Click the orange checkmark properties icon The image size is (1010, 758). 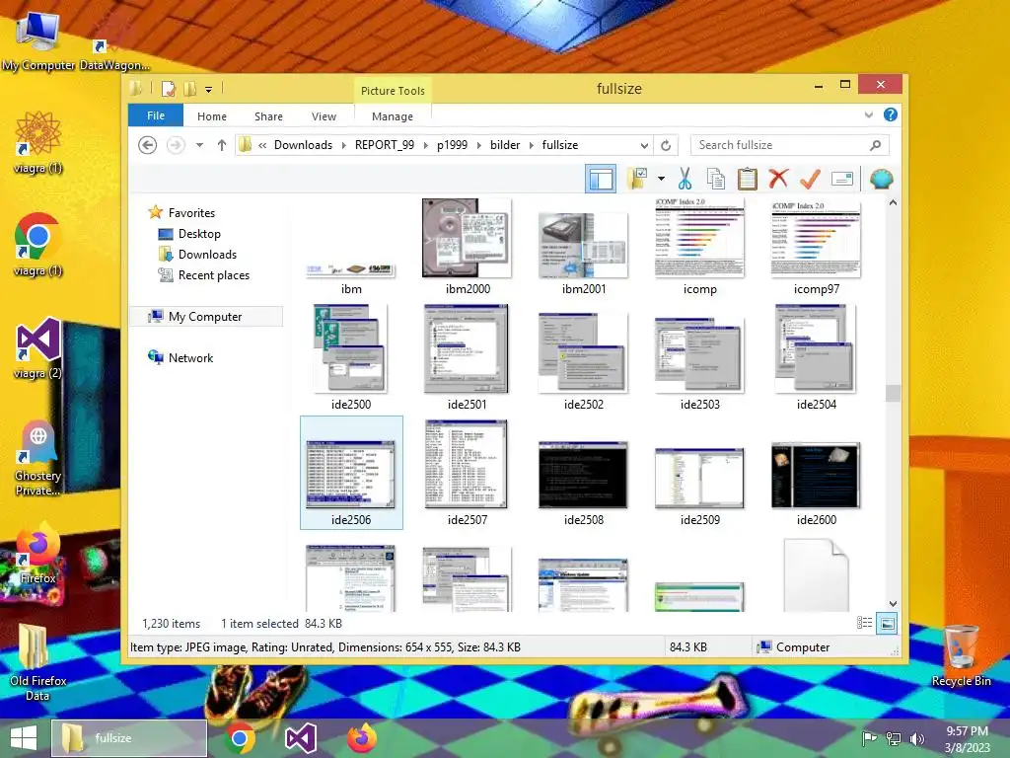tap(810, 179)
